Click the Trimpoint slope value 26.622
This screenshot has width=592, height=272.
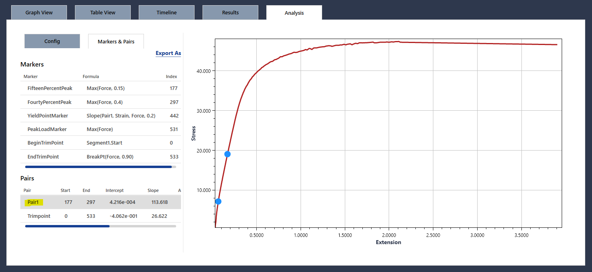[159, 216]
